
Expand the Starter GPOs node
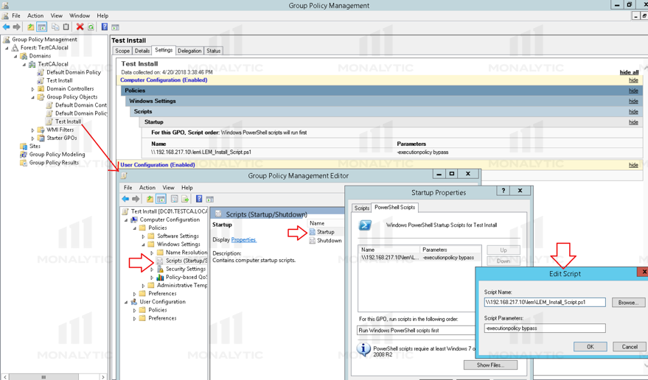[32, 138]
